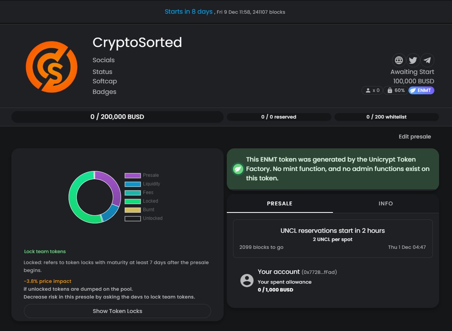
Task: Click 'UNCL reservations start in 2 hours'
Action: 333,230
